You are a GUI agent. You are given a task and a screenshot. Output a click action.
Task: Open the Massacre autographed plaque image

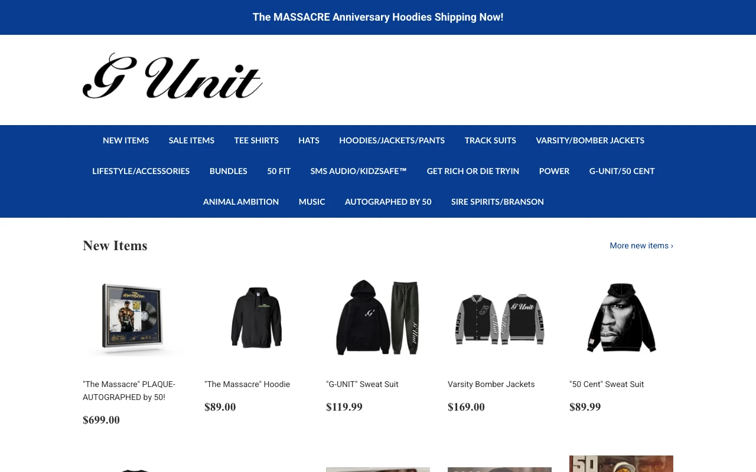[135, 317]
